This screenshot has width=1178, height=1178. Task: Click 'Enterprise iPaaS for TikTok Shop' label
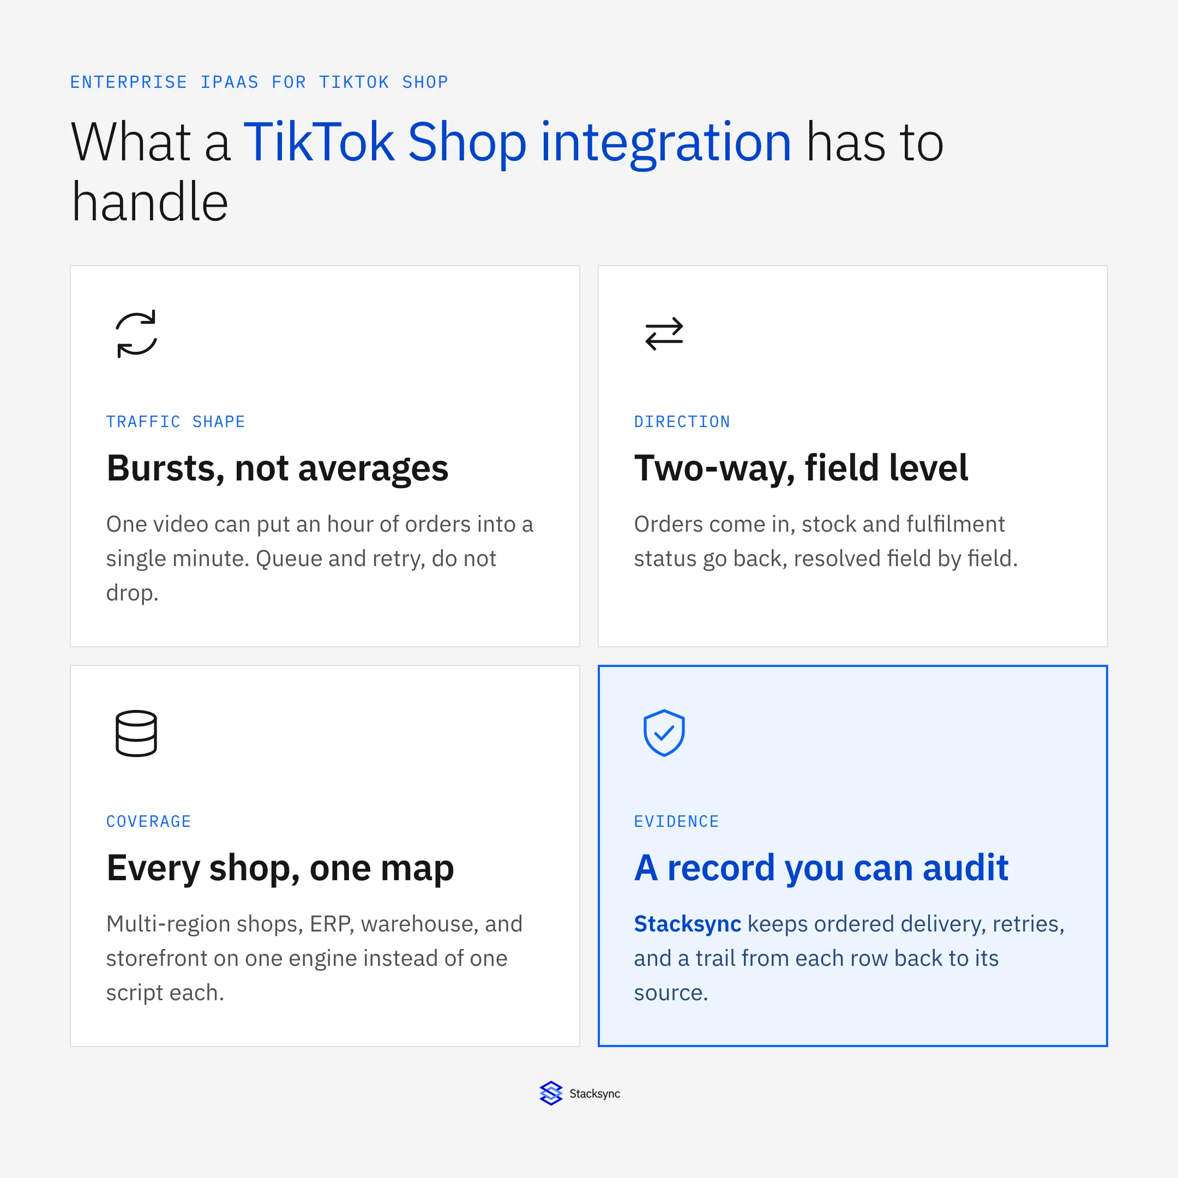(x=259, y=82)
